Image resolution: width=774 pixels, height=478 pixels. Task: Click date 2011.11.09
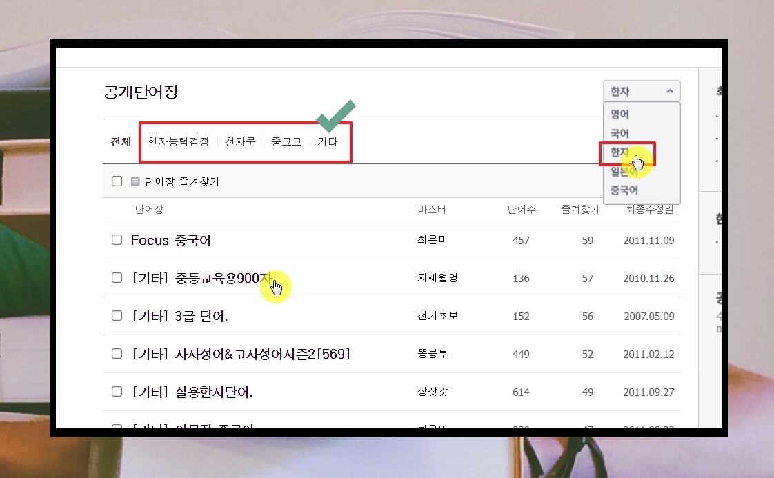pos(648,241)
